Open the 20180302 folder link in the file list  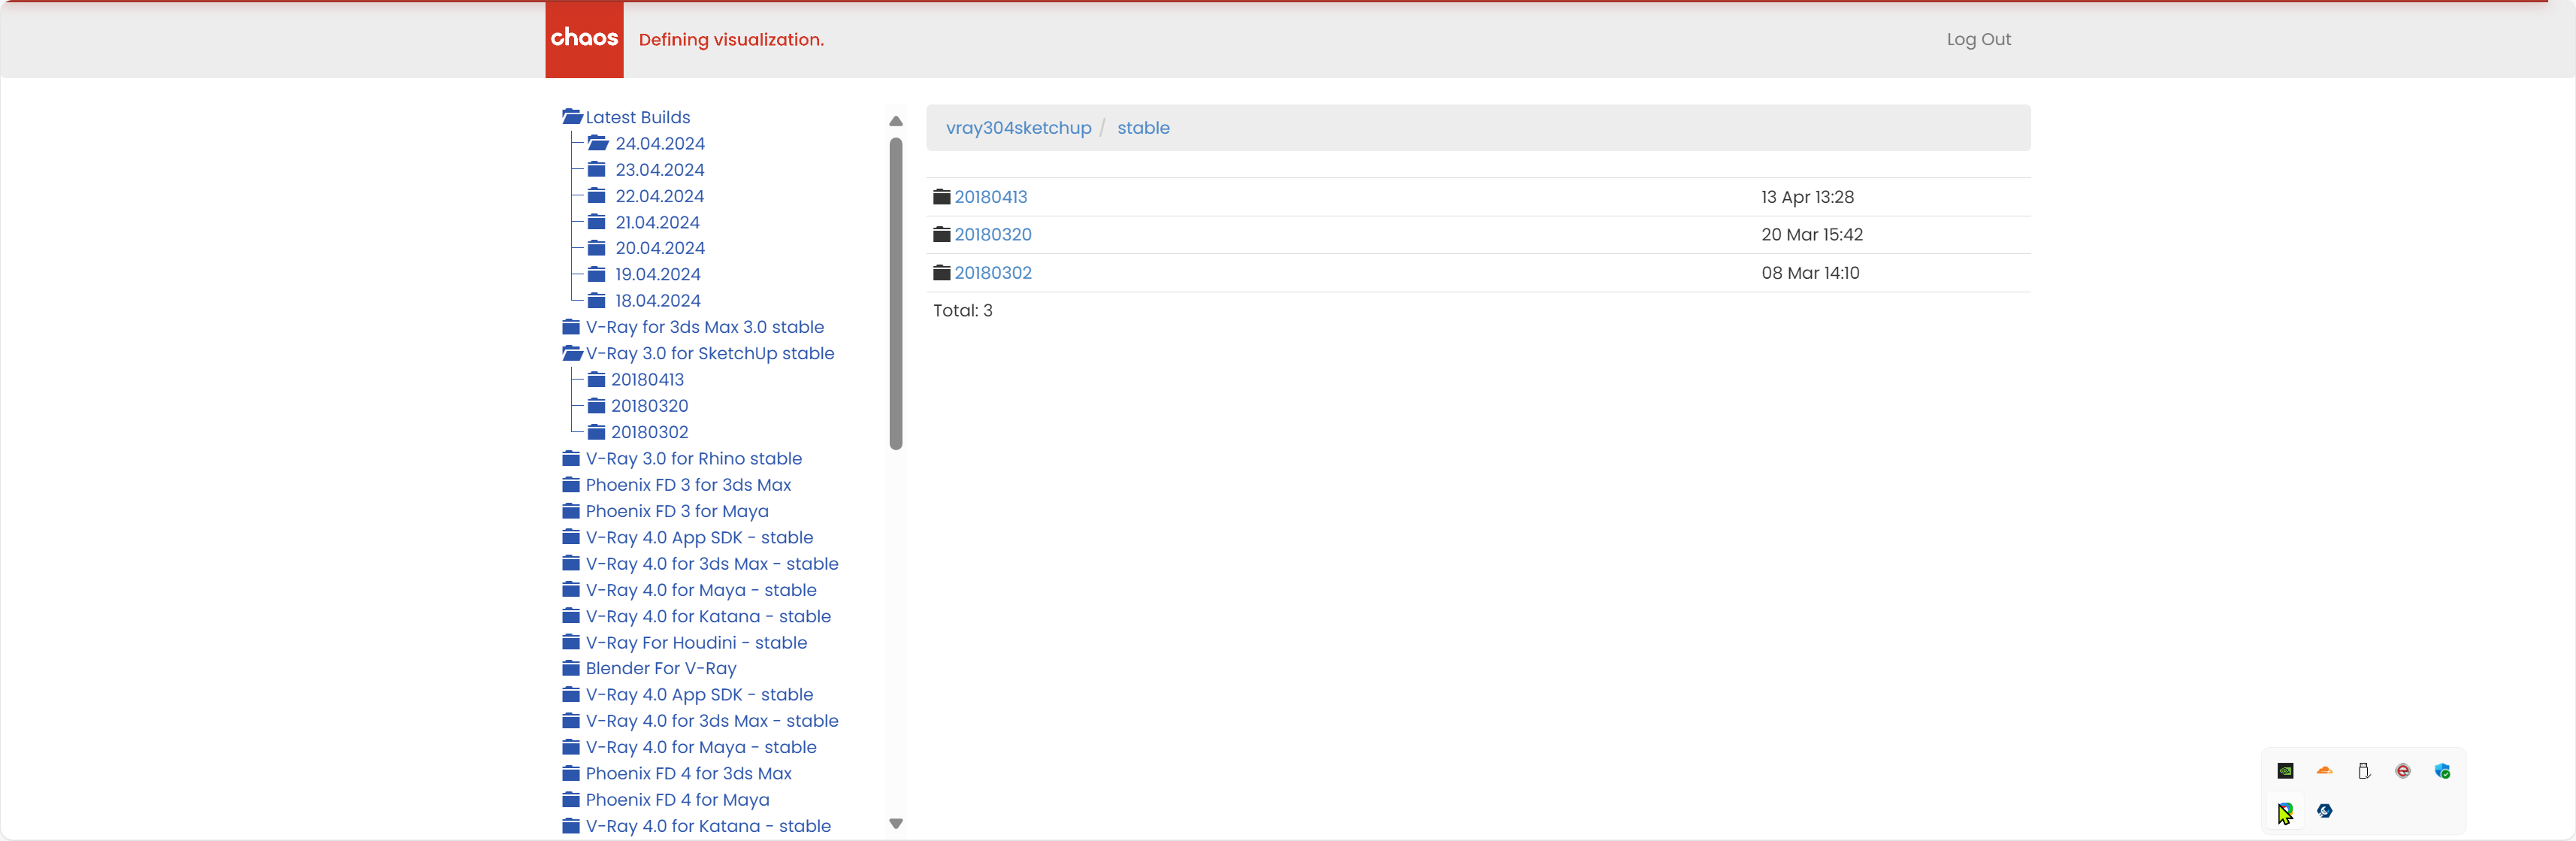992,273
